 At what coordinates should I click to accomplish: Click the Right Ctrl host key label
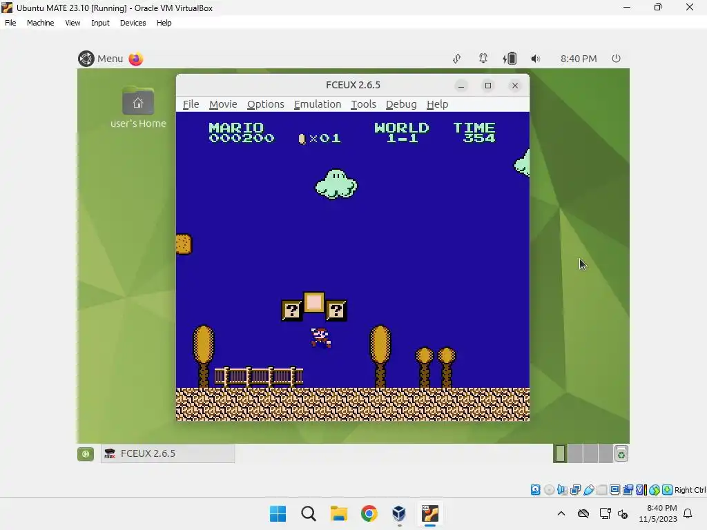[x=690, y=490]
